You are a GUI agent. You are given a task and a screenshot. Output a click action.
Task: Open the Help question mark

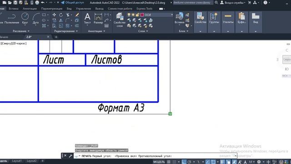click(x=266, y=3)
